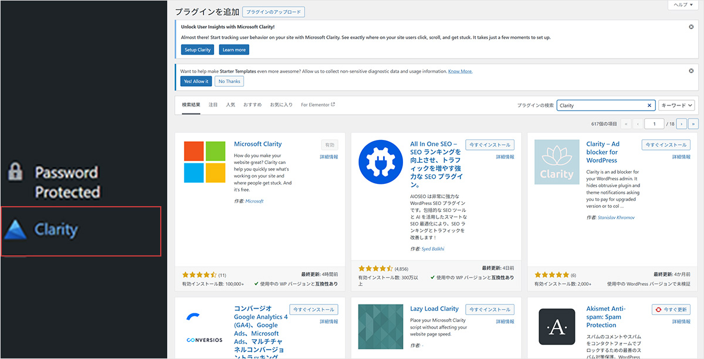The width and height of the screenshot is (704, 359).
Task: Switch to the 人気 tab
Action: click(231, 105)
